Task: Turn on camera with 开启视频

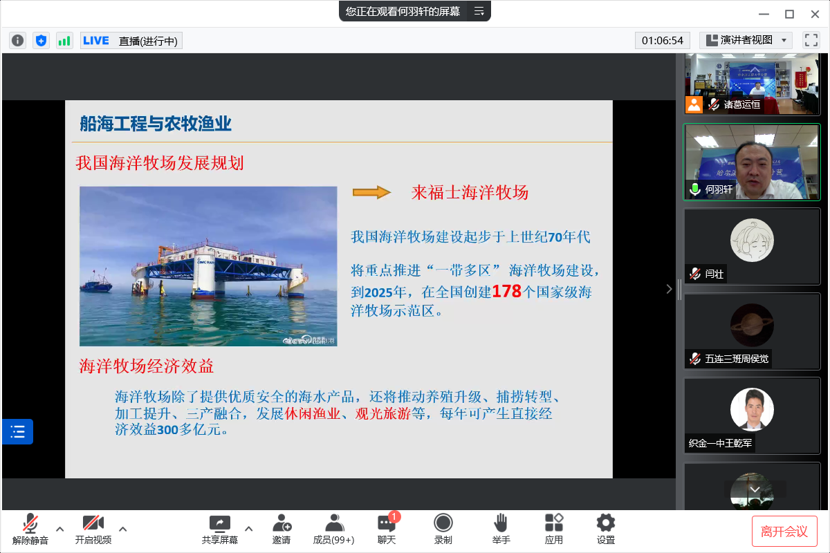Action: pos(93,529)
